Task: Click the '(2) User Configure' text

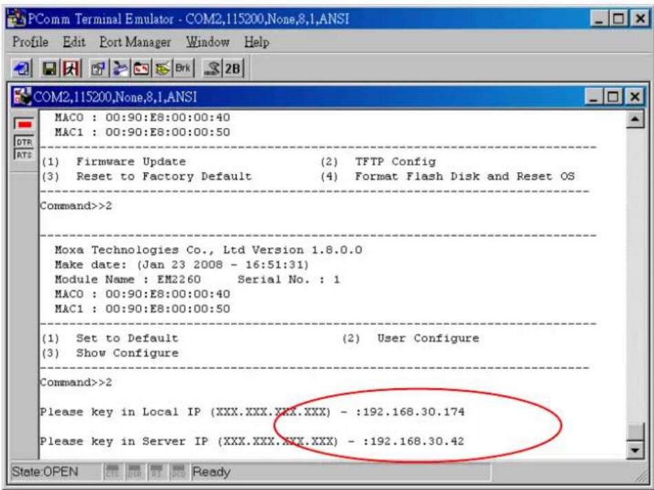Action: [x=410, y=338]
